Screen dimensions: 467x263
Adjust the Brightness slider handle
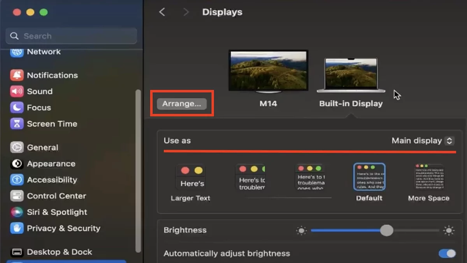click(x=386, y=230)
